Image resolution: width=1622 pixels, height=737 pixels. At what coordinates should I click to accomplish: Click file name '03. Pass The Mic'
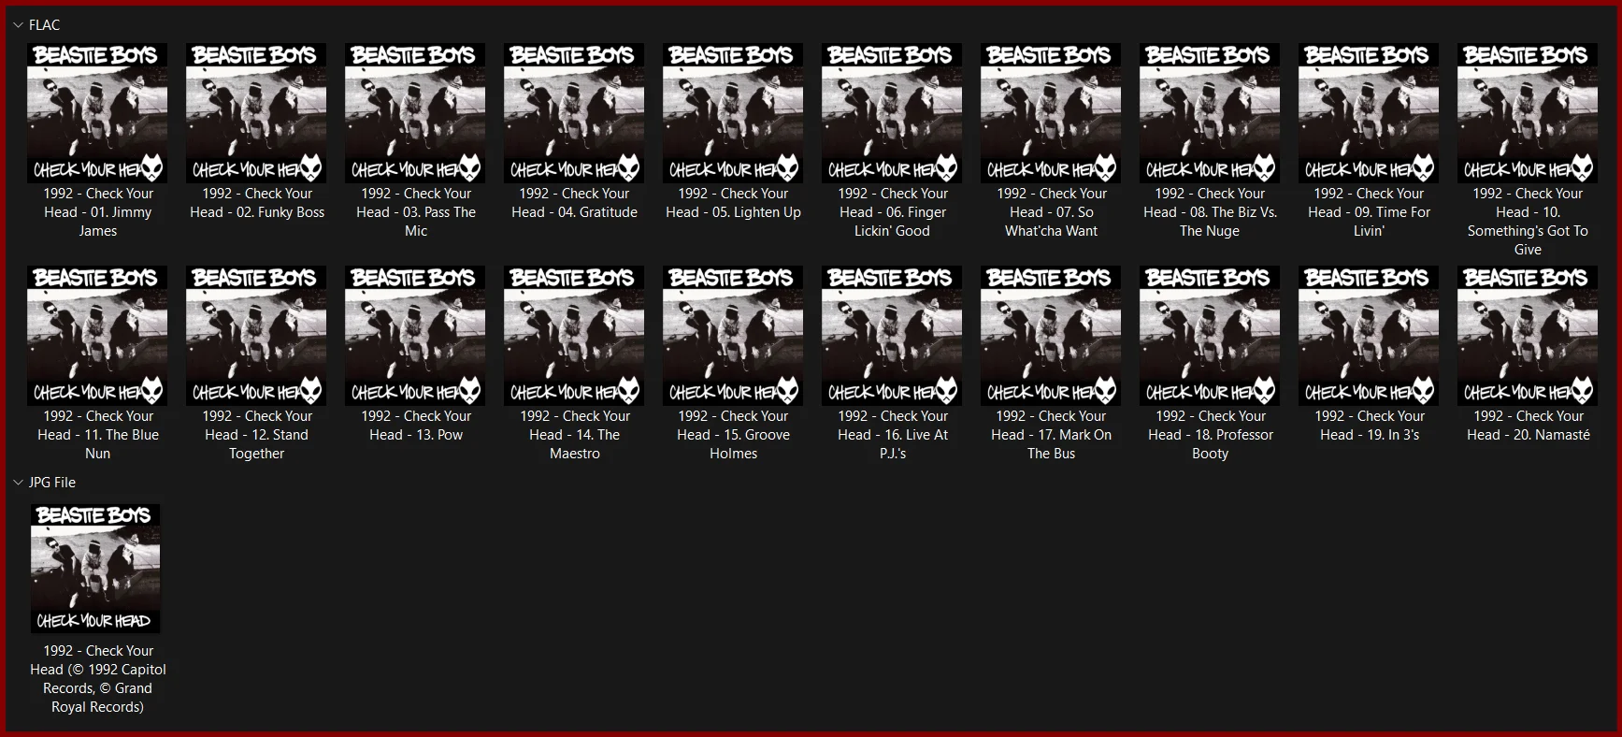click(x=416, y=212)
